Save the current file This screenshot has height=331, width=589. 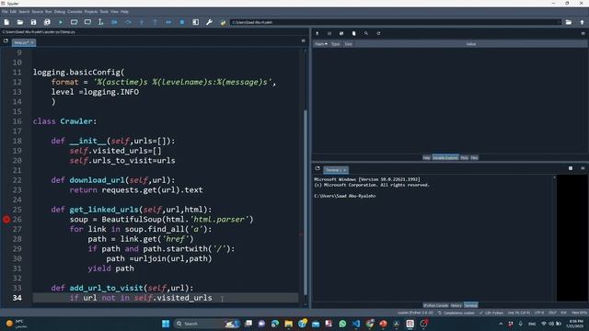[33, 22]
